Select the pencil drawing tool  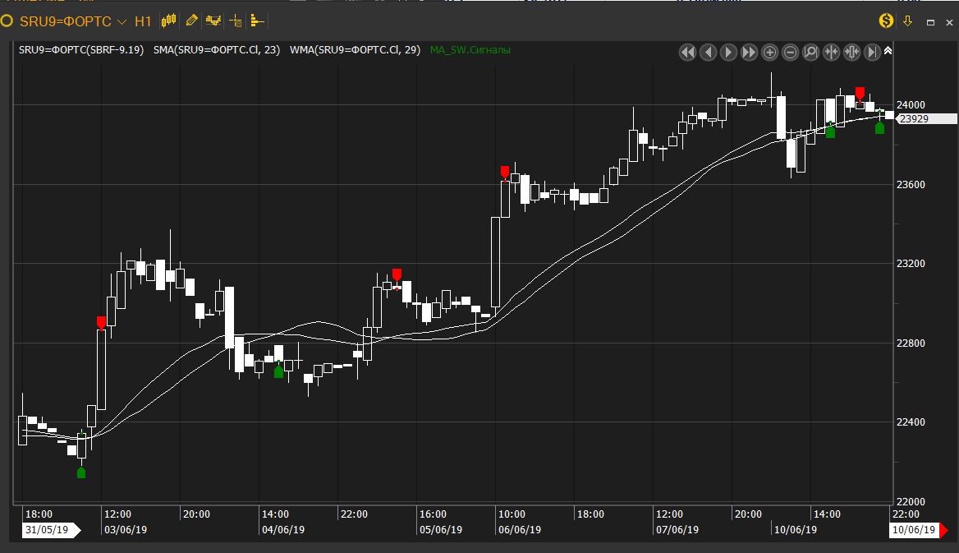191,21
